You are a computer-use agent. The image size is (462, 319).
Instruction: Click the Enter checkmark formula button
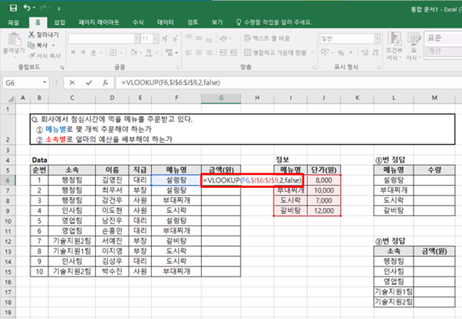point(89,83)
